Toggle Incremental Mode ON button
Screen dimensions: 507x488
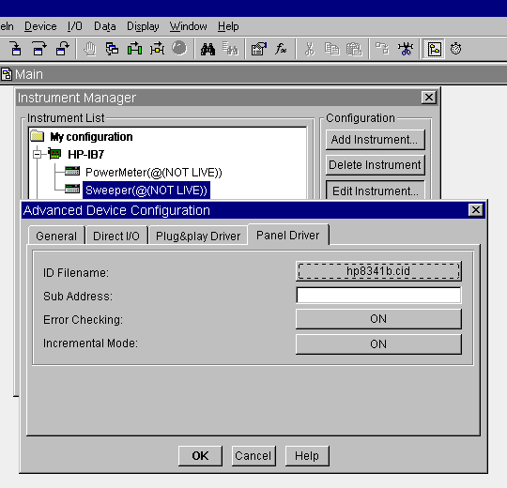378,343
